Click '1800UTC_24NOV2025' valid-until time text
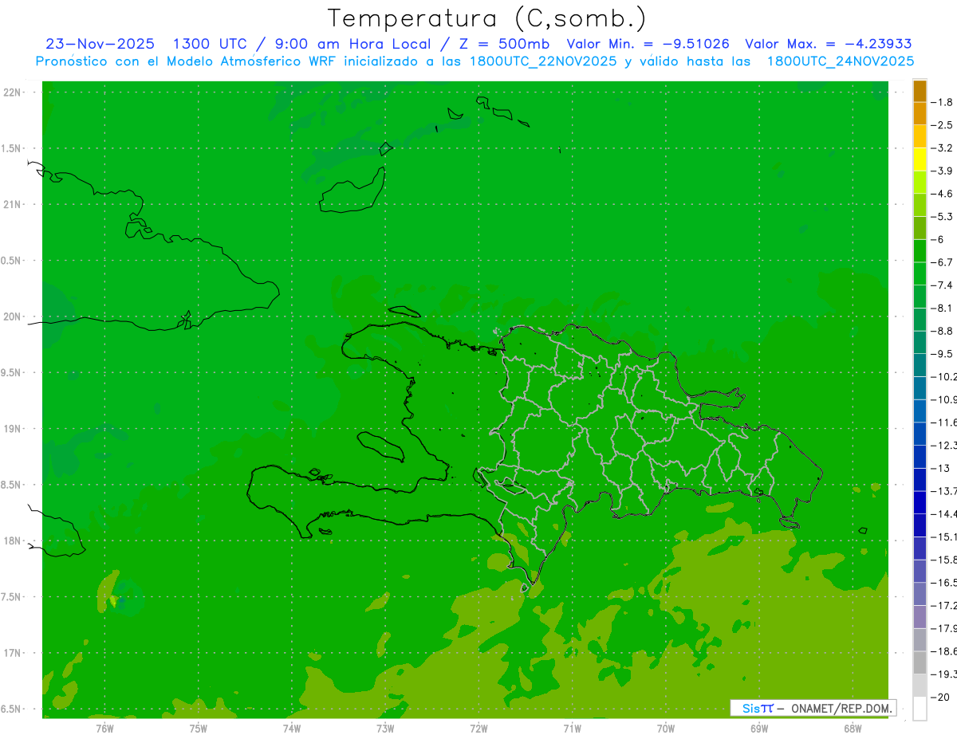The image size is (957, 739). click(840, 61)
